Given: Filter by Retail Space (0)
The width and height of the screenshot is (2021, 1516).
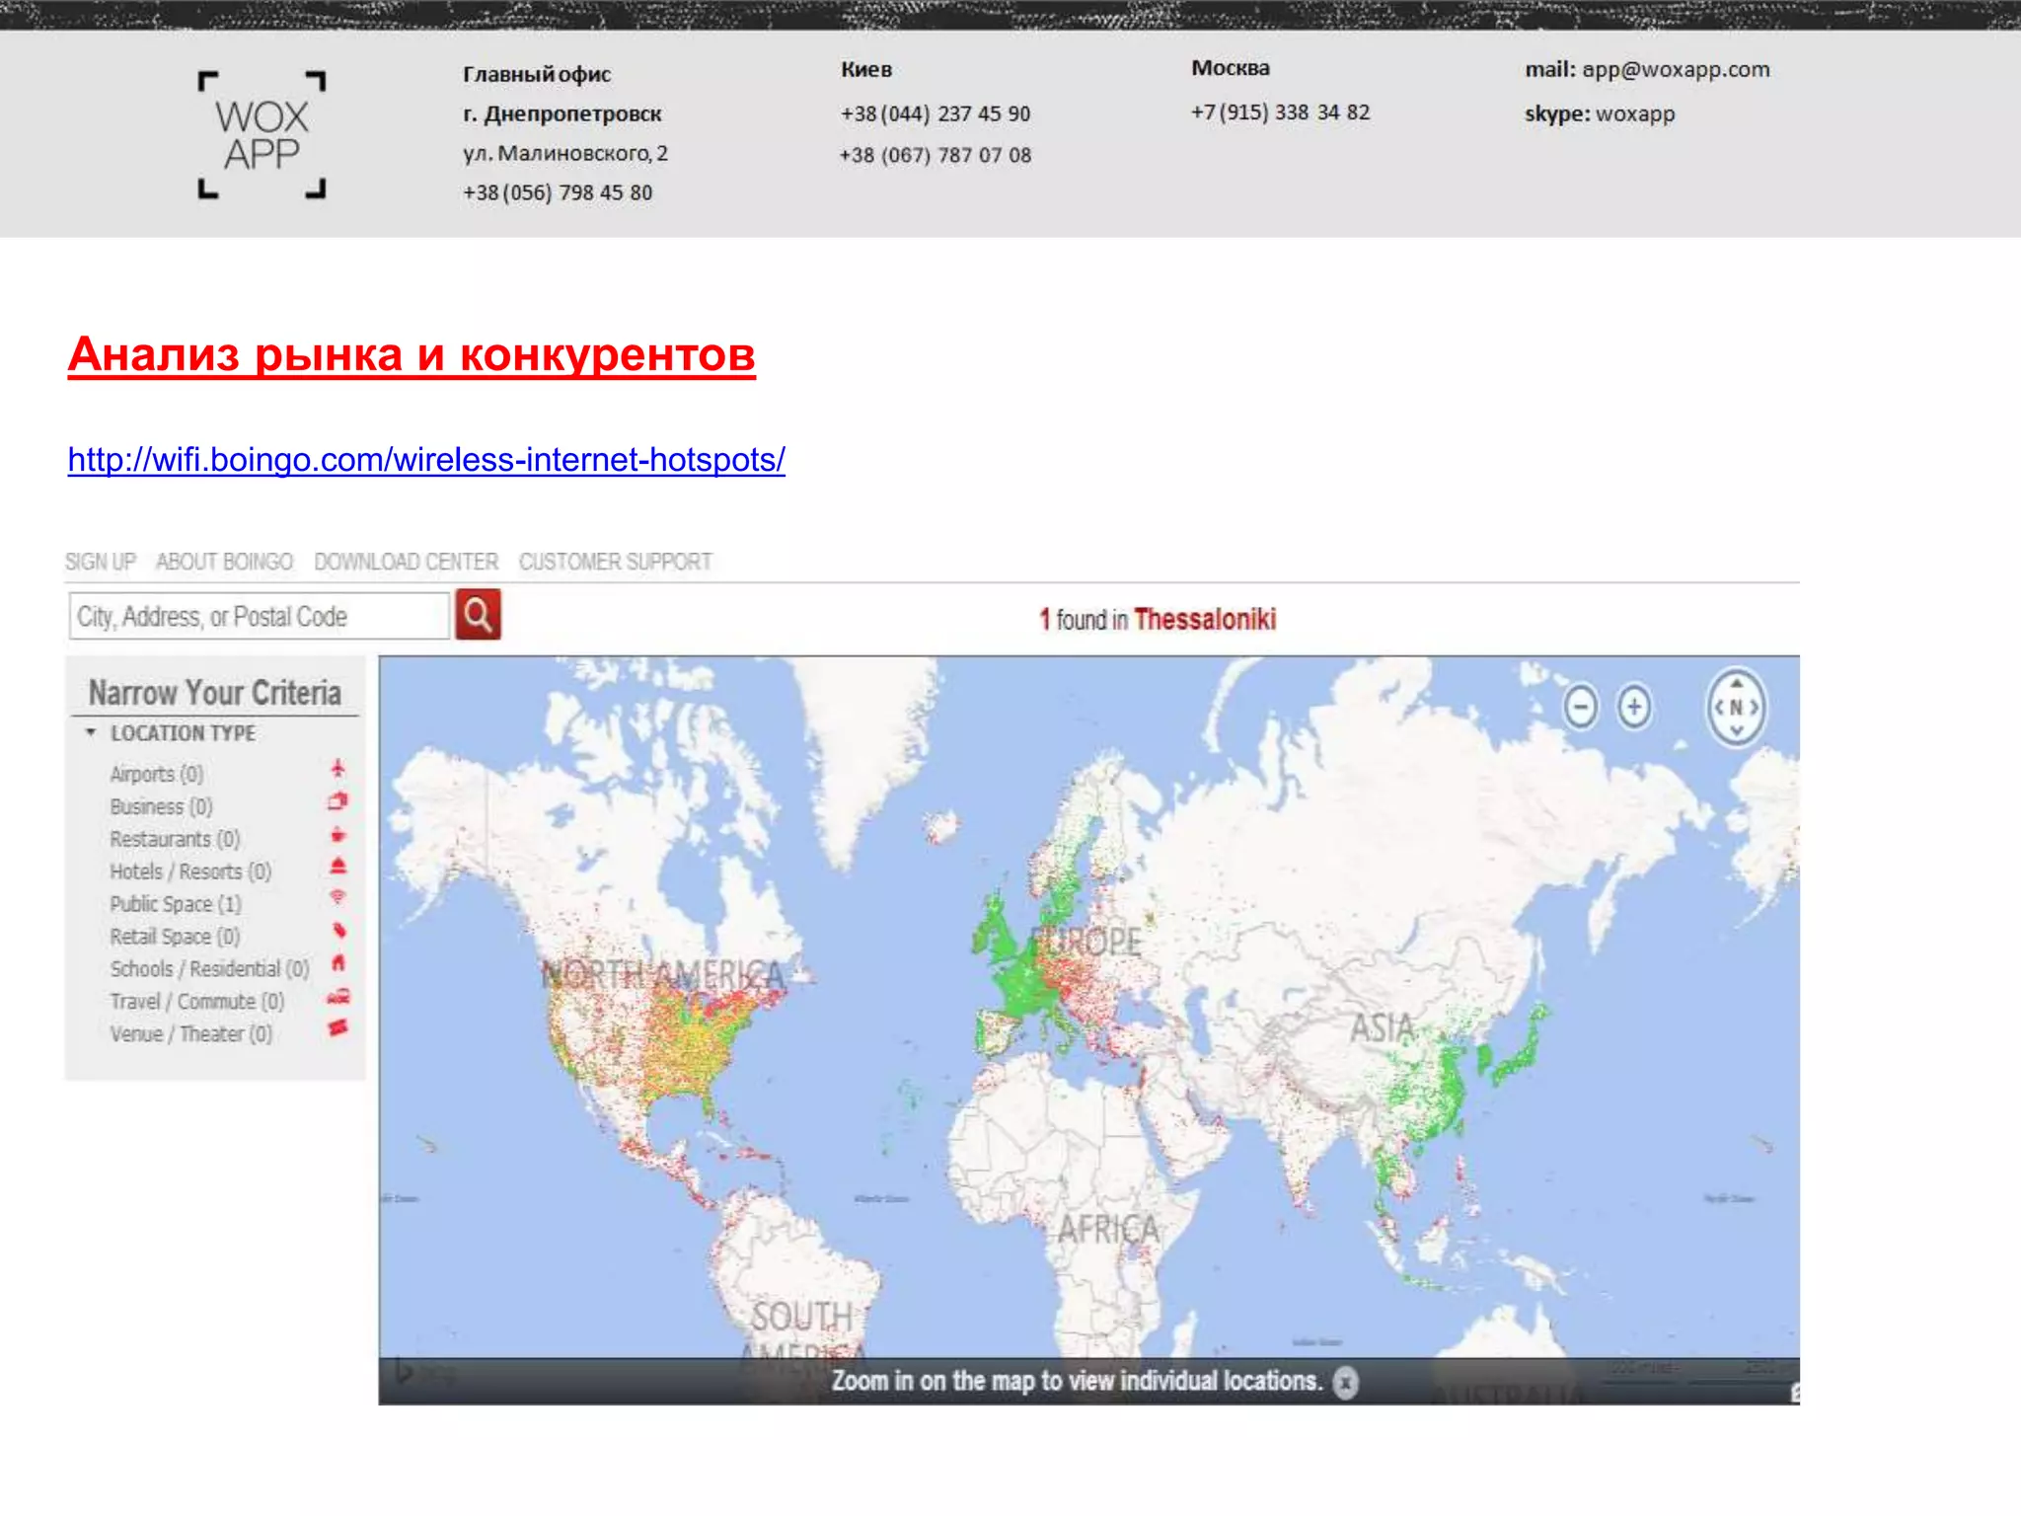Looking at the screenshot, I should (x=176, y=937).
